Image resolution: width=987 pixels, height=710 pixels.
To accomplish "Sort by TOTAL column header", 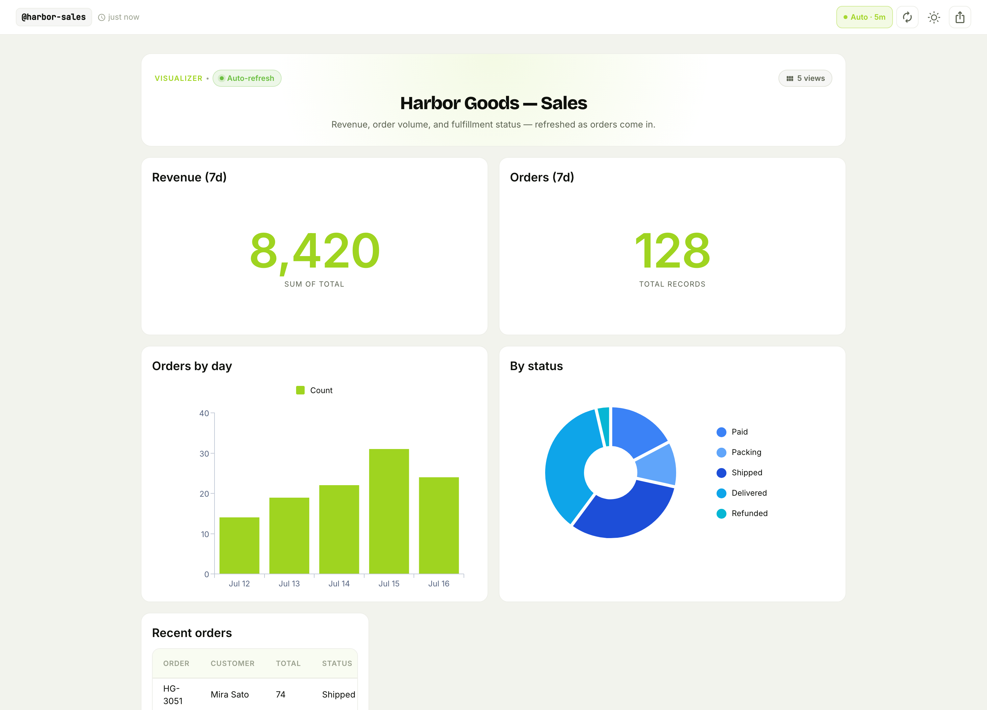I will click(x=288, y=663).
